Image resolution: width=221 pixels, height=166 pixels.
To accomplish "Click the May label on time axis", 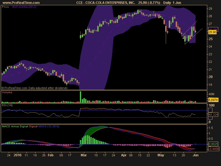I will (x=161, y=155).
